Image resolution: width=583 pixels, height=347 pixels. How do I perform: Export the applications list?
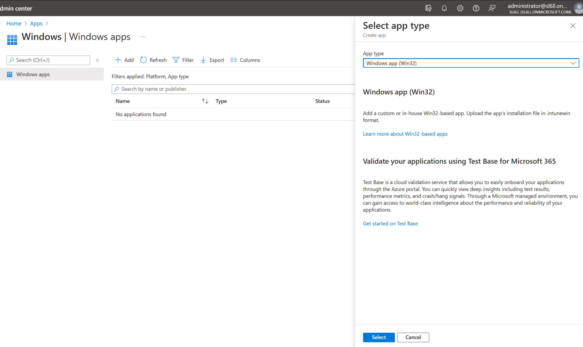tap(212, 60)
